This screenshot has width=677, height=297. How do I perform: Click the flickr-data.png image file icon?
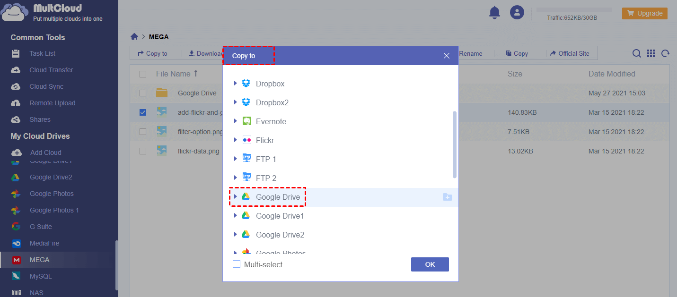[162, 151]
